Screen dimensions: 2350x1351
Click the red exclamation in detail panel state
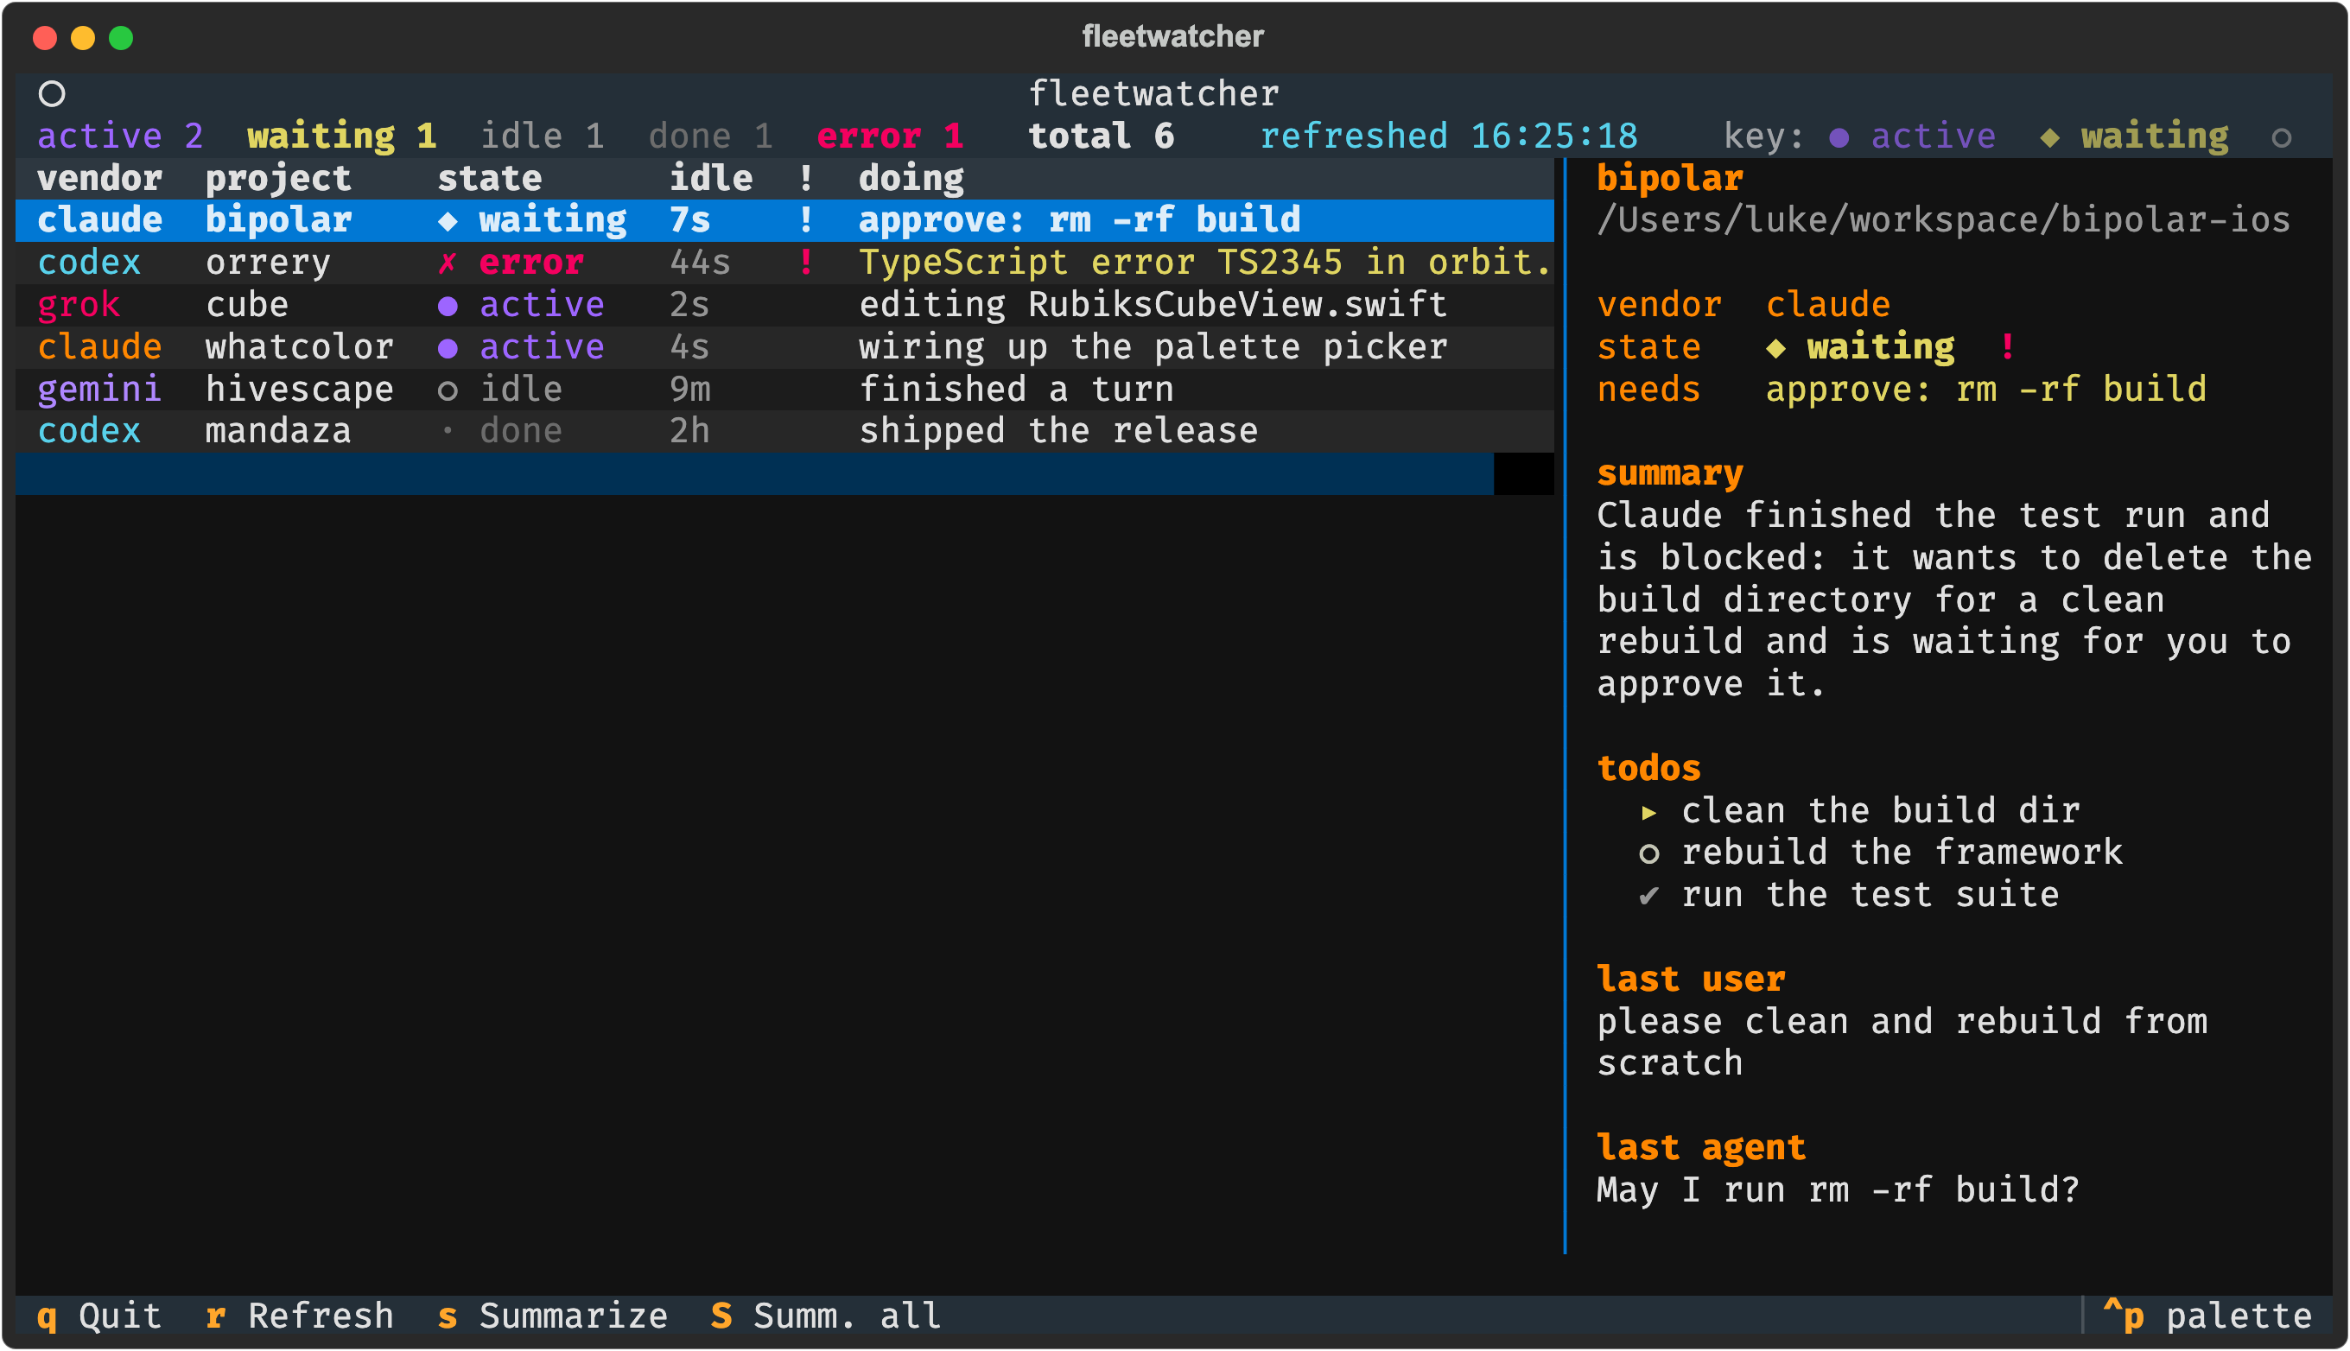(x=2007, y=347)
